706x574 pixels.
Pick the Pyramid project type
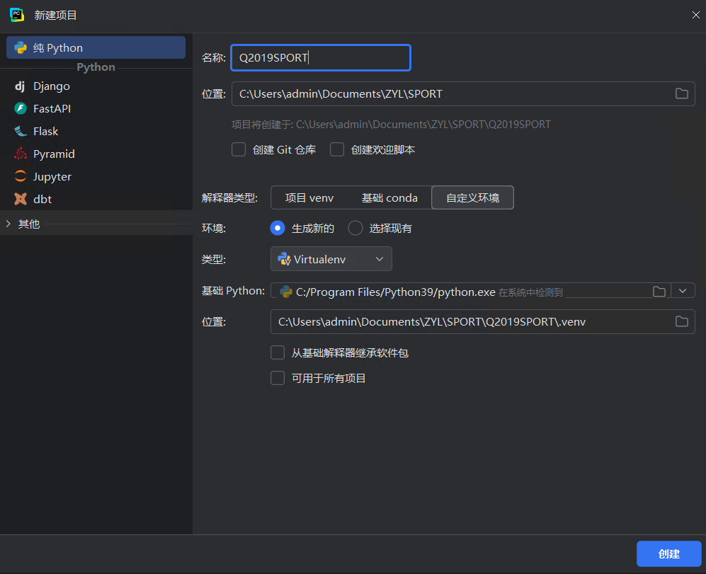tap(53, 154)
